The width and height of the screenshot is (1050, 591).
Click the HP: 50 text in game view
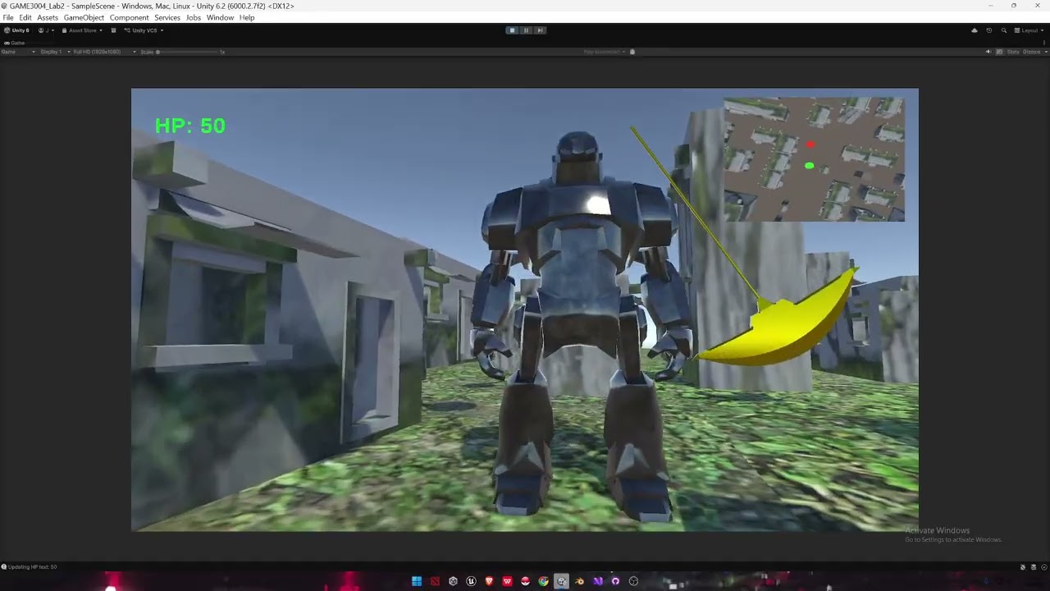189,126
